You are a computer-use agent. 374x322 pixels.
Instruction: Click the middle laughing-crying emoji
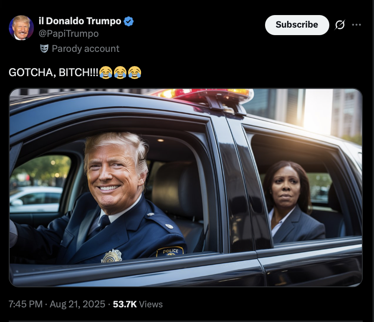tap(120, 72)
